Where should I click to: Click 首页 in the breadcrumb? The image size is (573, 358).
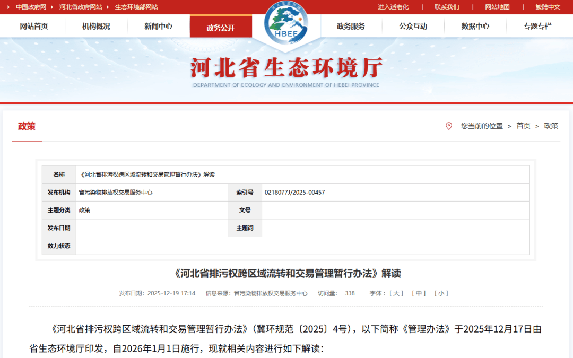click(x=523, y=126)
